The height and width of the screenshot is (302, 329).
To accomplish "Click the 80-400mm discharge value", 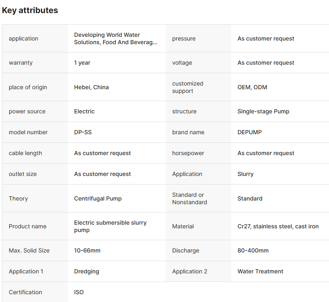I will [253, 250].
